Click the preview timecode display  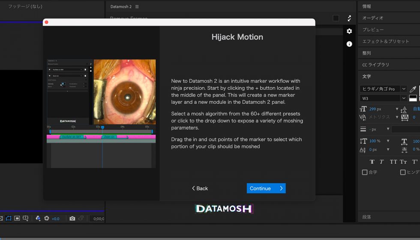click(x=98, y=219)
